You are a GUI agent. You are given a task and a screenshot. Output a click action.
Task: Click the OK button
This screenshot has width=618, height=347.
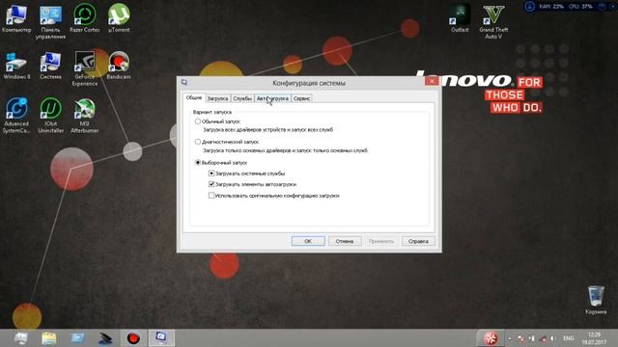308,241
